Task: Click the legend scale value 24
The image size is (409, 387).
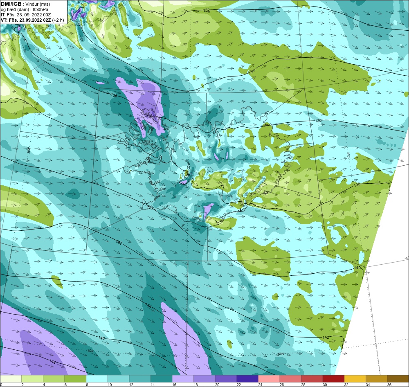Action: (x=260, y=385)
